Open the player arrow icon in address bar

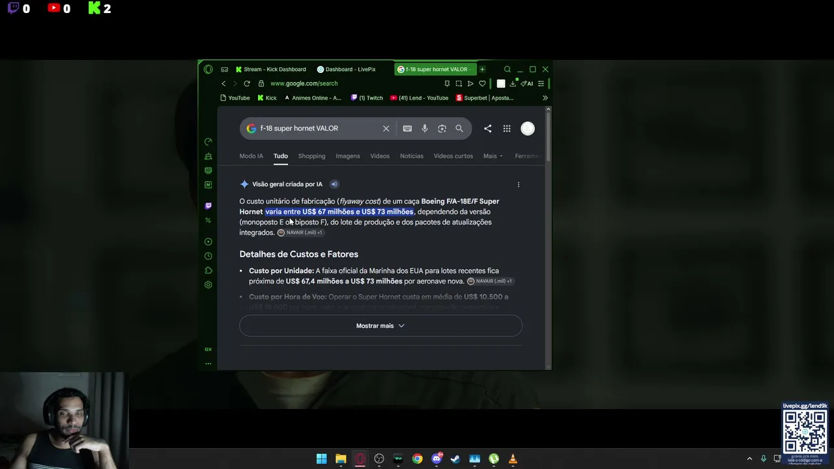coord(470,83)
